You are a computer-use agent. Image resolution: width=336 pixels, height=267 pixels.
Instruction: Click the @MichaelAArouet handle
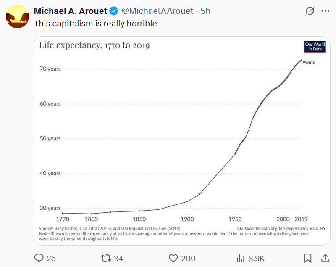[x=157, y=11]
